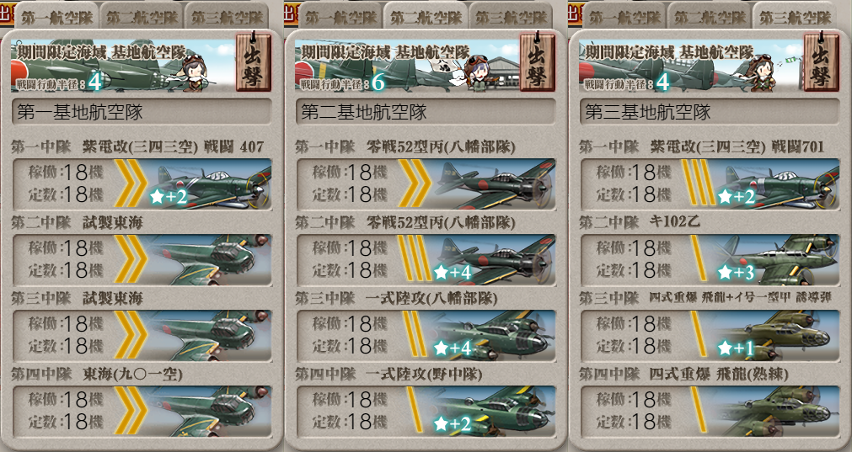The image size is (852, 452).
Task: Select the first 試製東海 plane in squadron two
Action: click(x=142, y=260)
